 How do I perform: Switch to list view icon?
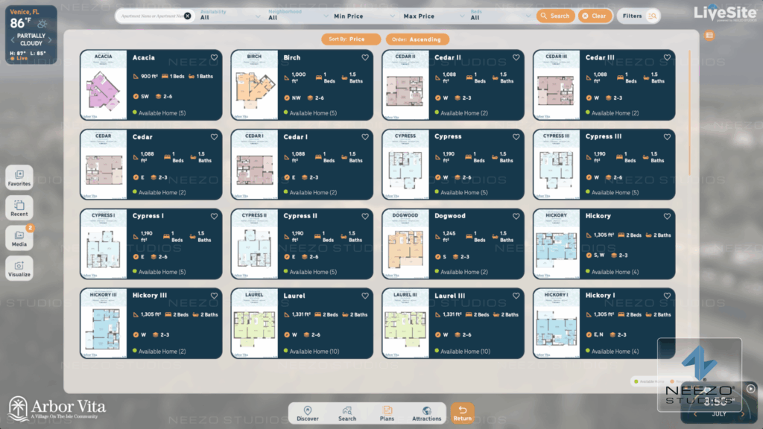709,35
